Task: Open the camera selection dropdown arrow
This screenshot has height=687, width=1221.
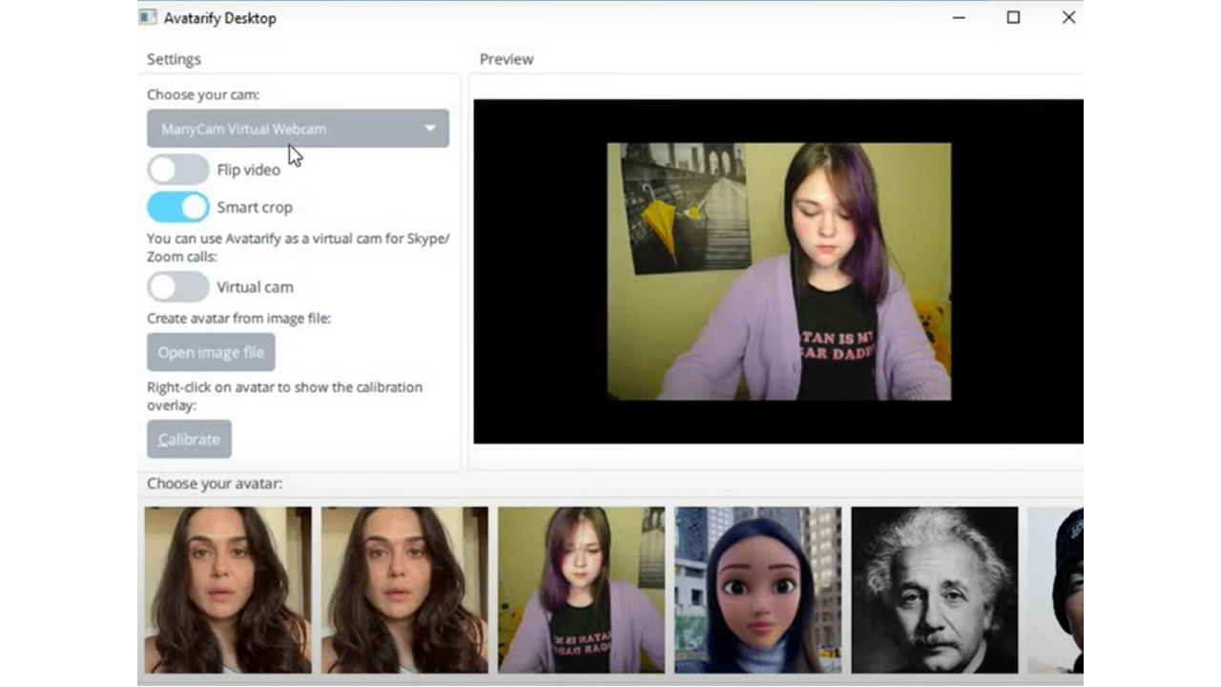Action: (430, 128)
